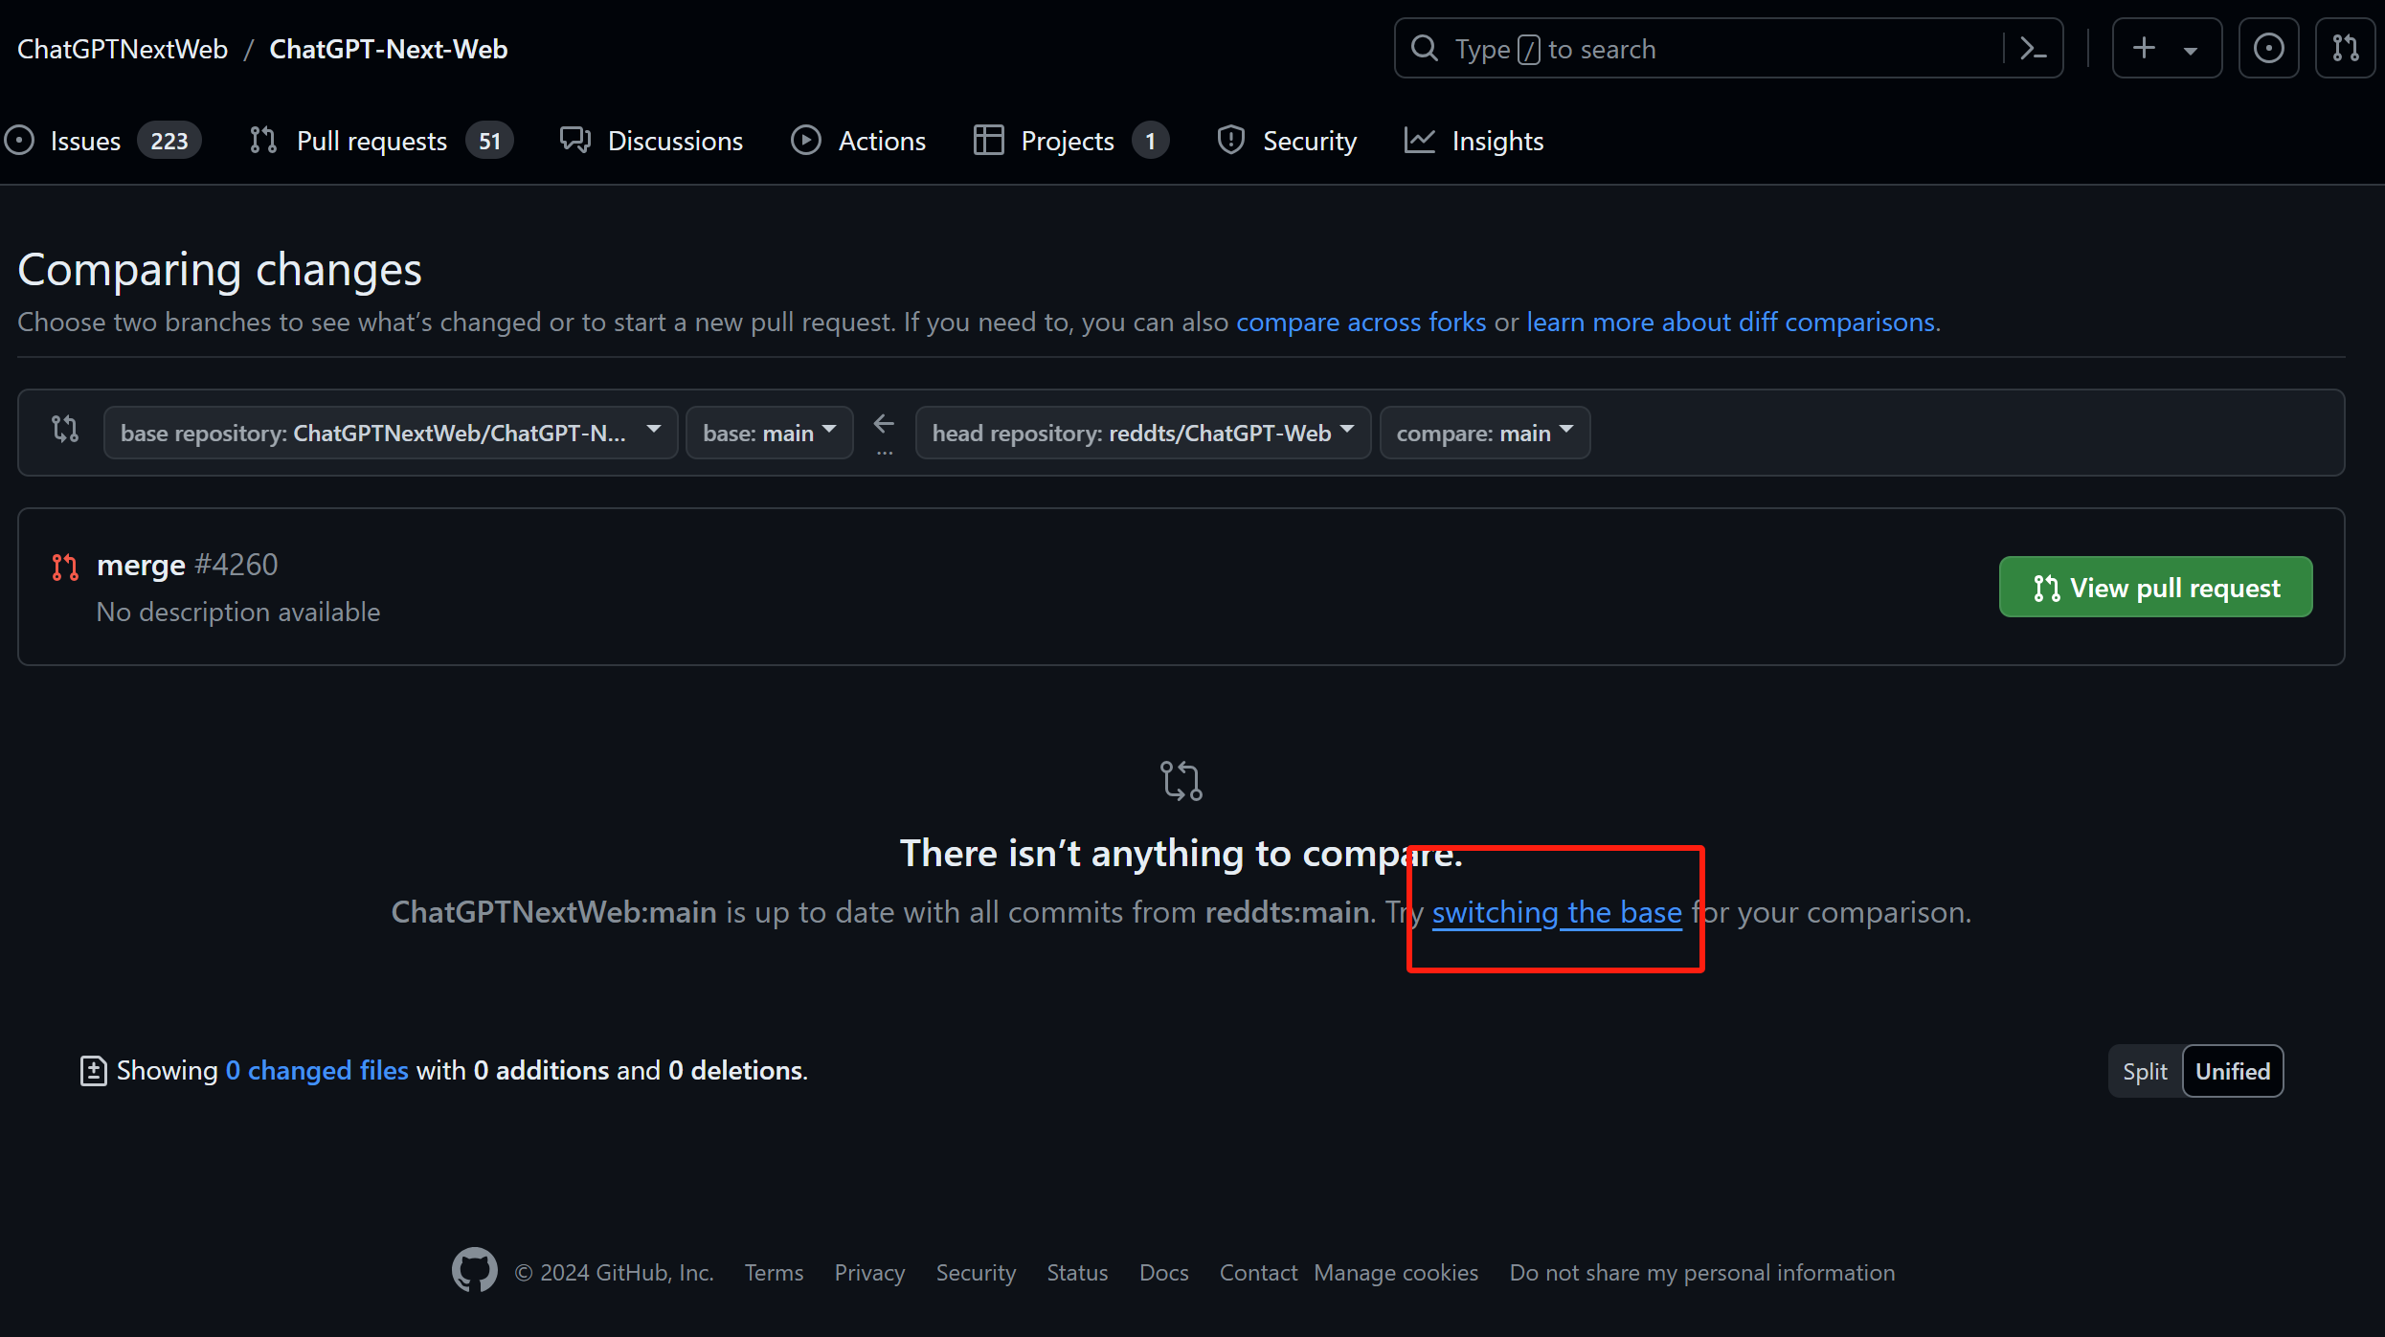The width and height of the screenshot is (2385, 1337).
Task: Click the left arrow between base and head
Action: (x=885, y=423)
